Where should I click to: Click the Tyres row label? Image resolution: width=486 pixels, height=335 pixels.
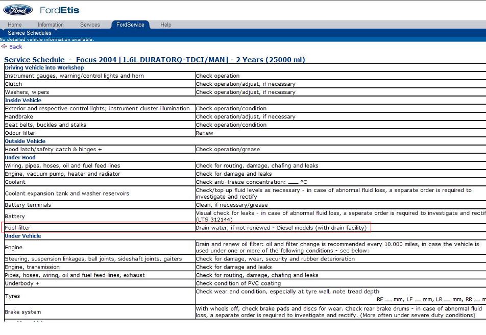(x=12, y=297)
